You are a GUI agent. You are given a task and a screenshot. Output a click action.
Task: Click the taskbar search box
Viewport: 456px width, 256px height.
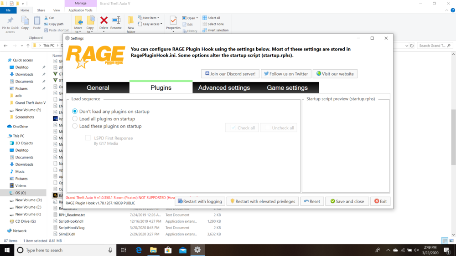tap(65, 250)
